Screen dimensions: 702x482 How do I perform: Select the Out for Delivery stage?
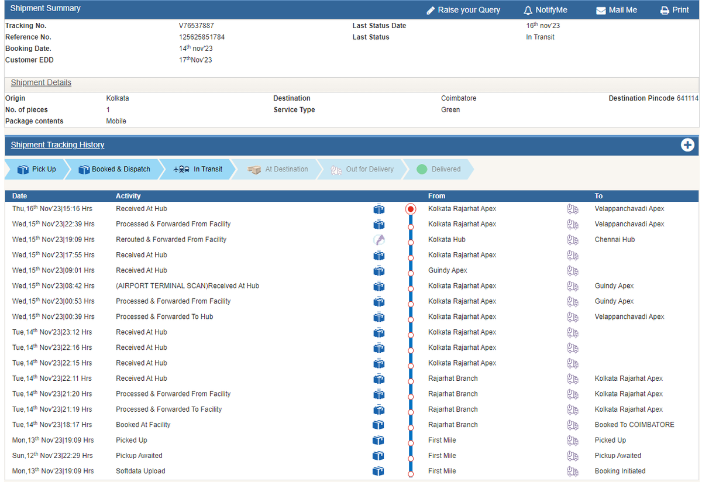(362, 169)
